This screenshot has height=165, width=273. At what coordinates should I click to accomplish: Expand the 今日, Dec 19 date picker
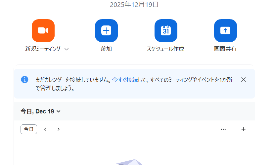[x=41, y=111]
